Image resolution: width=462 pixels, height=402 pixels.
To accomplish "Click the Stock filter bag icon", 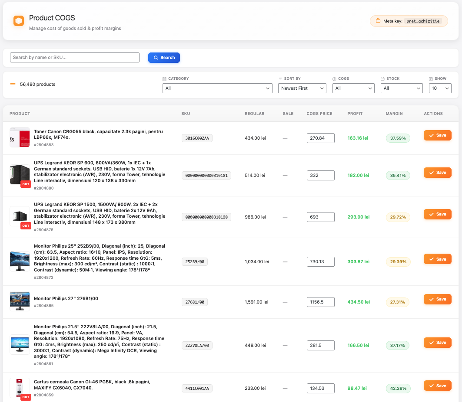I will coord(382,78).
